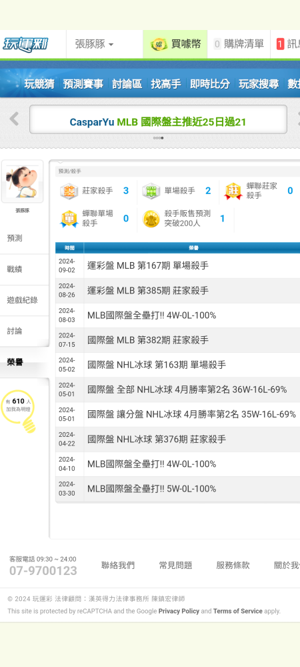This screenshot has height=667, width=300.
Task: Click the 榮譽 table column header
Action: [193, 248]
